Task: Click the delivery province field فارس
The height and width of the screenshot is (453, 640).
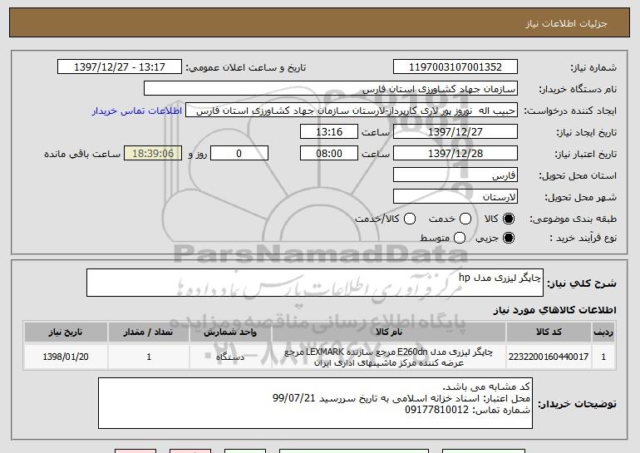Action: (455, 175)
